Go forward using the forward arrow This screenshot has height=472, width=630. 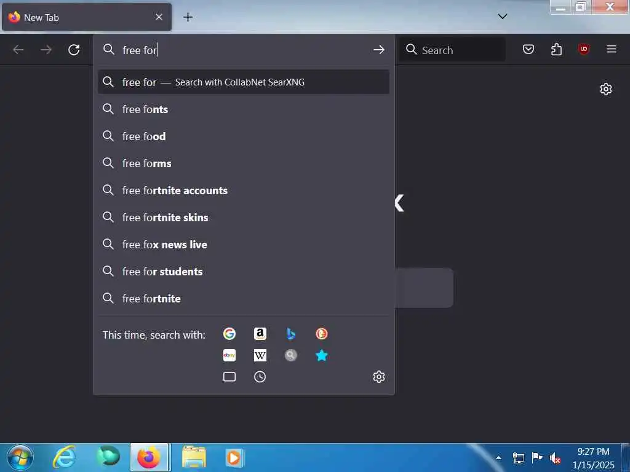click(x=46, y=50)
